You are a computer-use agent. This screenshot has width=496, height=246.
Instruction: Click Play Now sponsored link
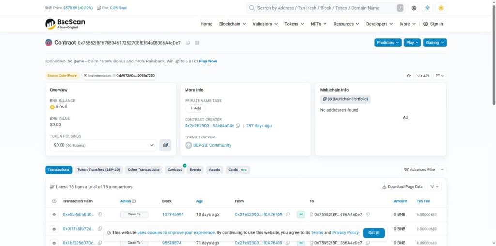pos(208,61)
